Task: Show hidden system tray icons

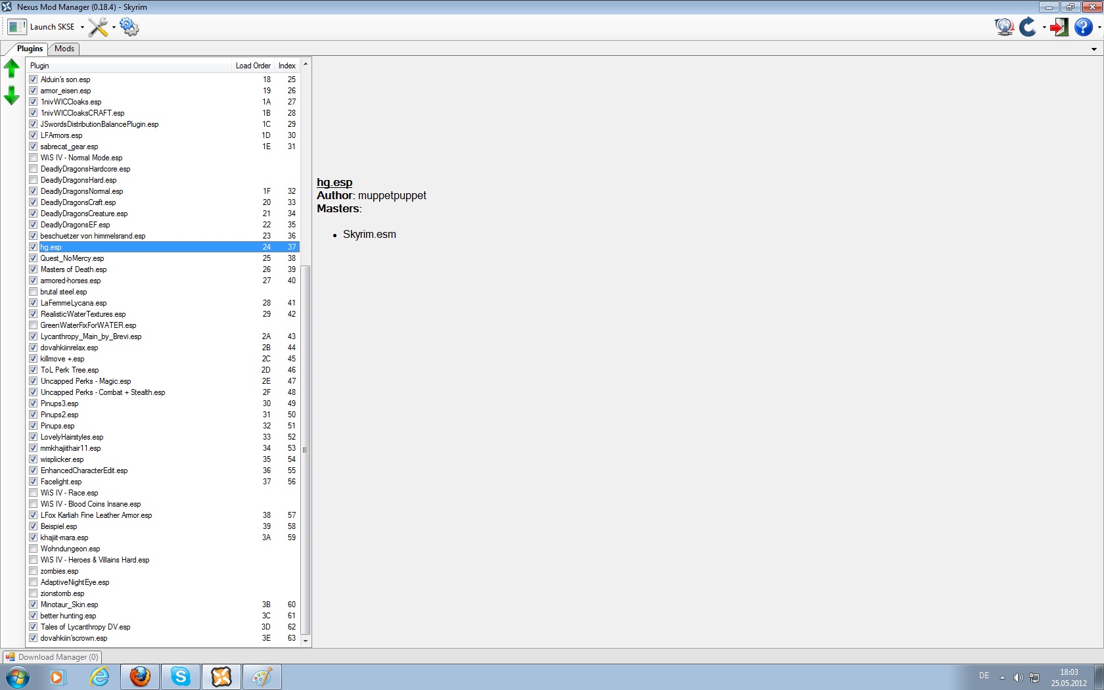Action: (x=1002, y=678)
